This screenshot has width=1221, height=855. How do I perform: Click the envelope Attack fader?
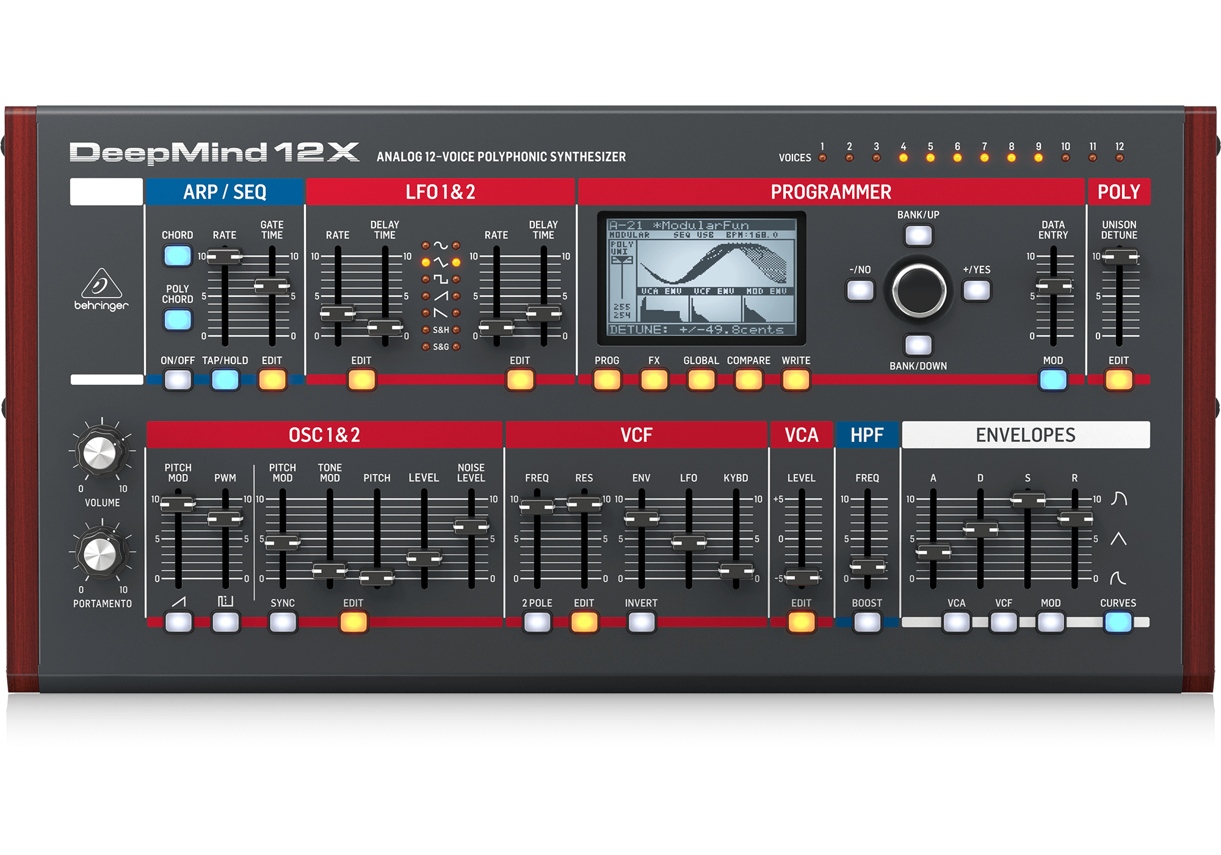click(933, 551)
